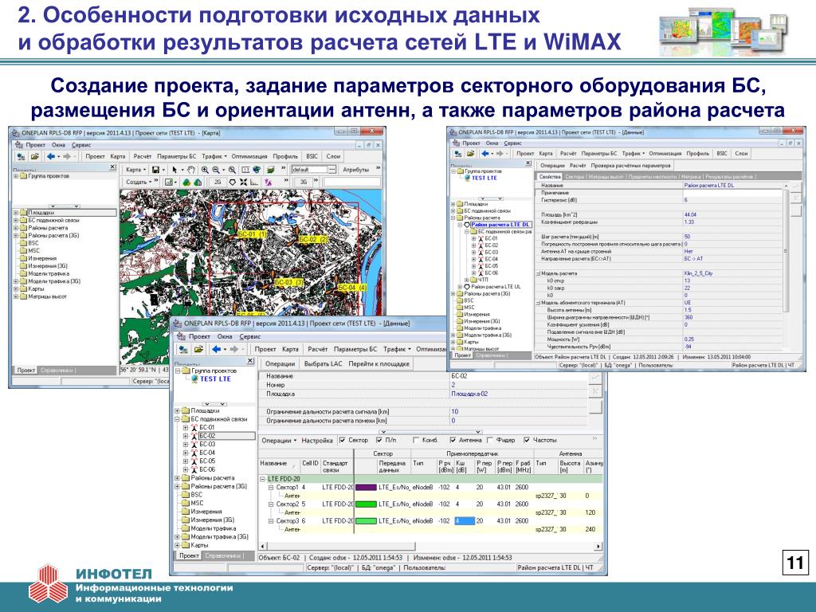Expand the Площадки folder in the map window tree
816x612 pixels.
[16, 213]
